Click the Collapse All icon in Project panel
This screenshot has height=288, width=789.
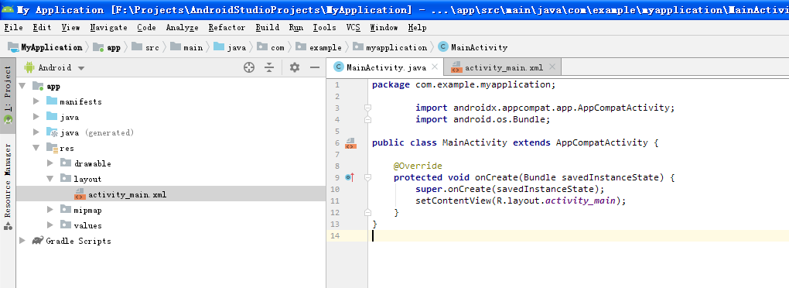(x=270, y=67)
